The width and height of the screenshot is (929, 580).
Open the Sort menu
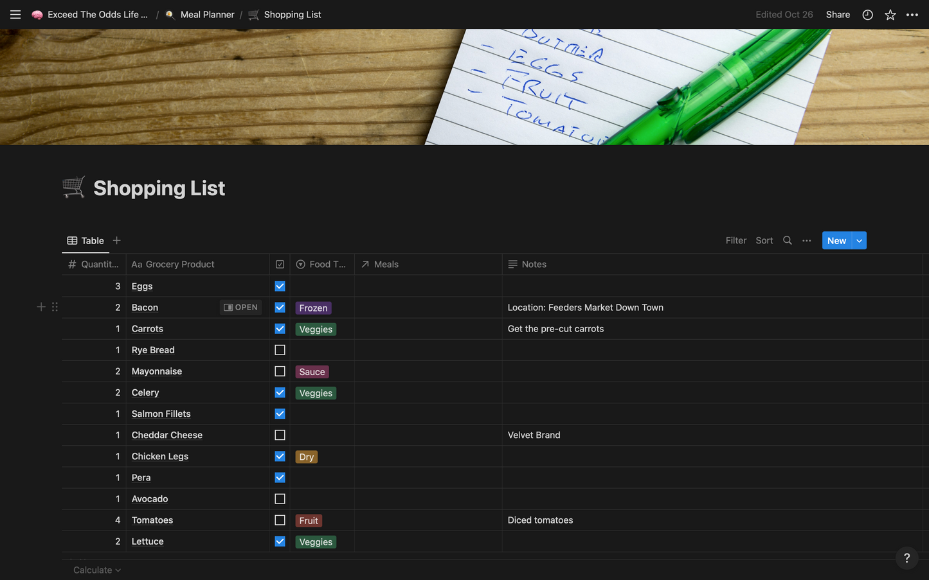pyautogui.click(x=764, y=240)
